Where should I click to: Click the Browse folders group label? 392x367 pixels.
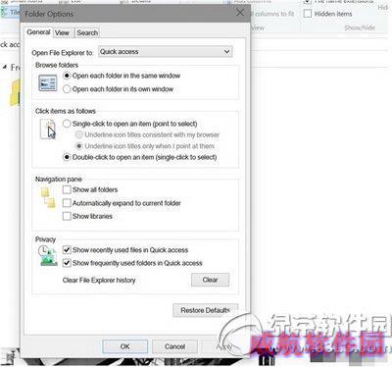click(x=57, y=65)
